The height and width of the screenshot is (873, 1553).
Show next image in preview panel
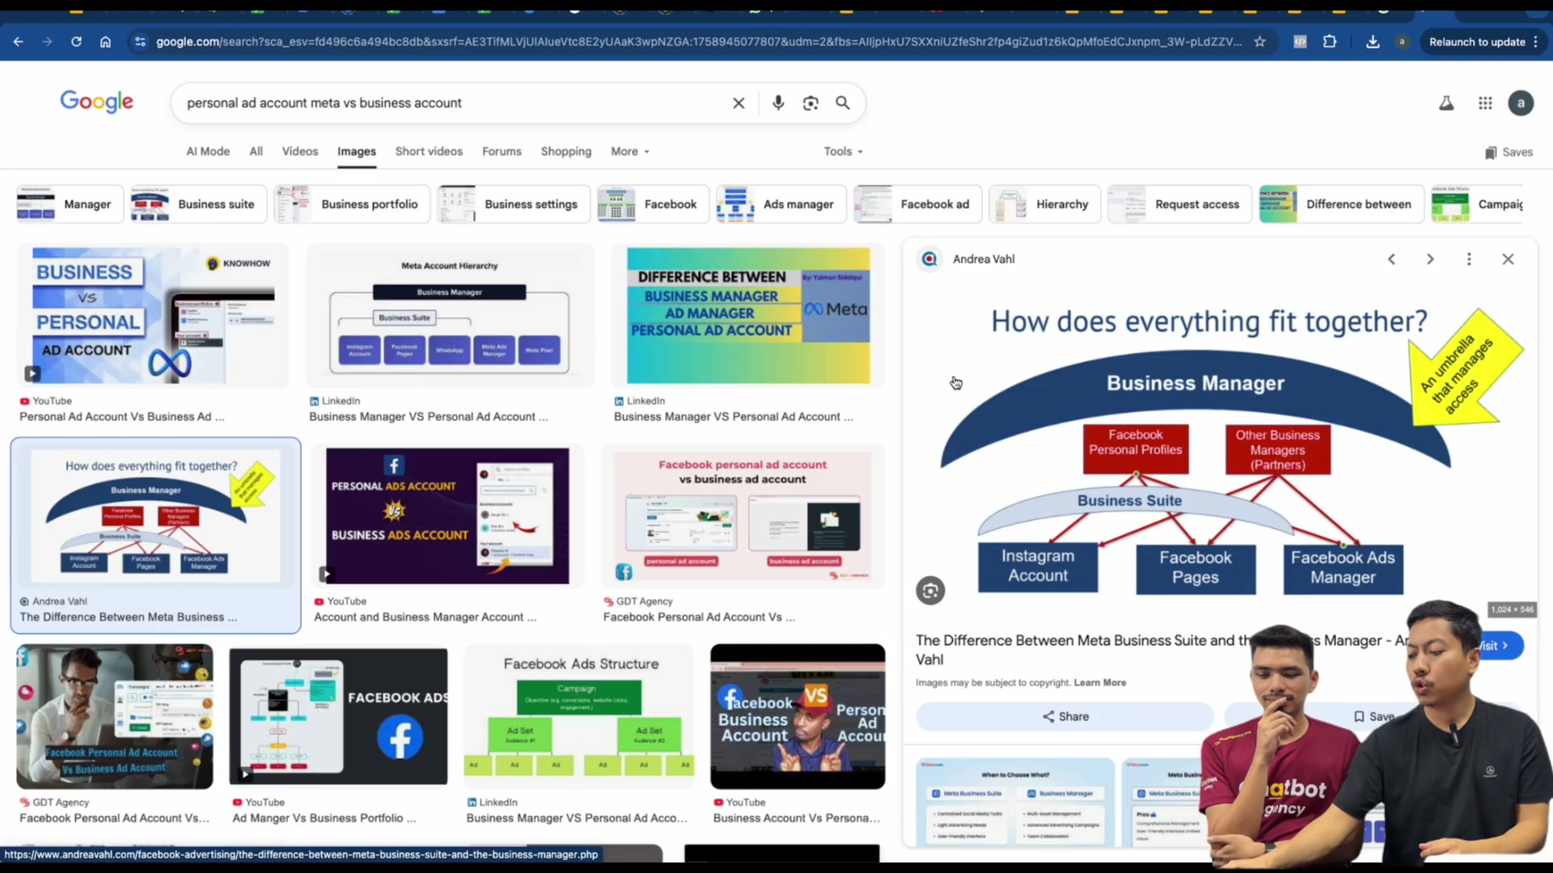click(1430, 259)
